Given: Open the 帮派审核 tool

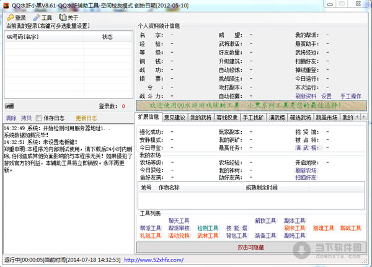Looking at the screenshot, I should pos(179,228).
